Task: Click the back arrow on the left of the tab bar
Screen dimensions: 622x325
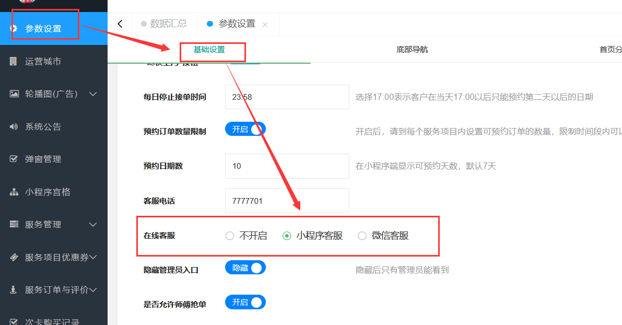Action: 120,24
